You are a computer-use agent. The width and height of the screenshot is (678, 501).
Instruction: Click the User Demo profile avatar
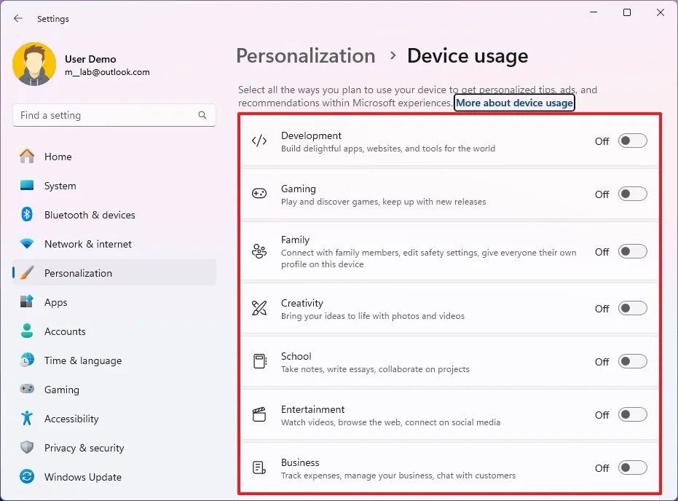point(34,64)
